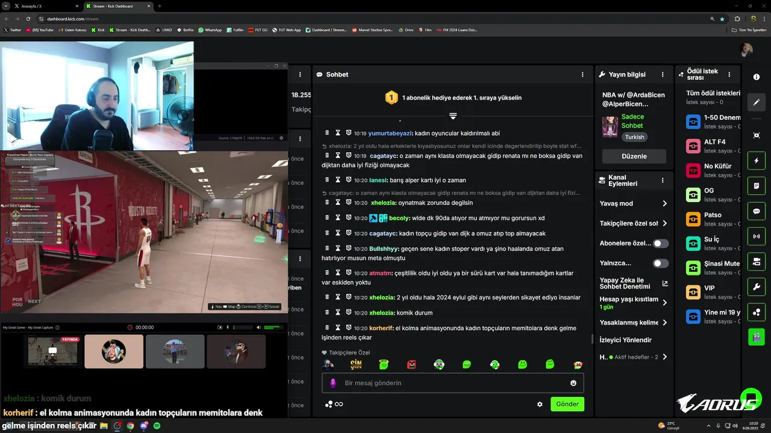This screenshot has width=771, height=433.
Task: Open the wrench tools icon in right sidebar
Action: 757,286
